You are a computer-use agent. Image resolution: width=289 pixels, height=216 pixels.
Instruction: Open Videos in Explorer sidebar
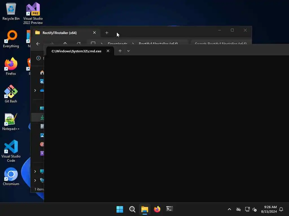(x=42, y=153)
